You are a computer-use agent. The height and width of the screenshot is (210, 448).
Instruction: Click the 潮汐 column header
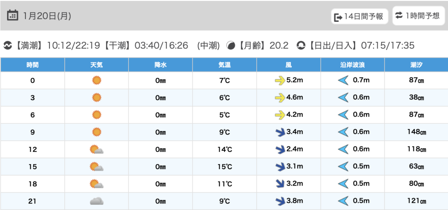coord(416,65)
